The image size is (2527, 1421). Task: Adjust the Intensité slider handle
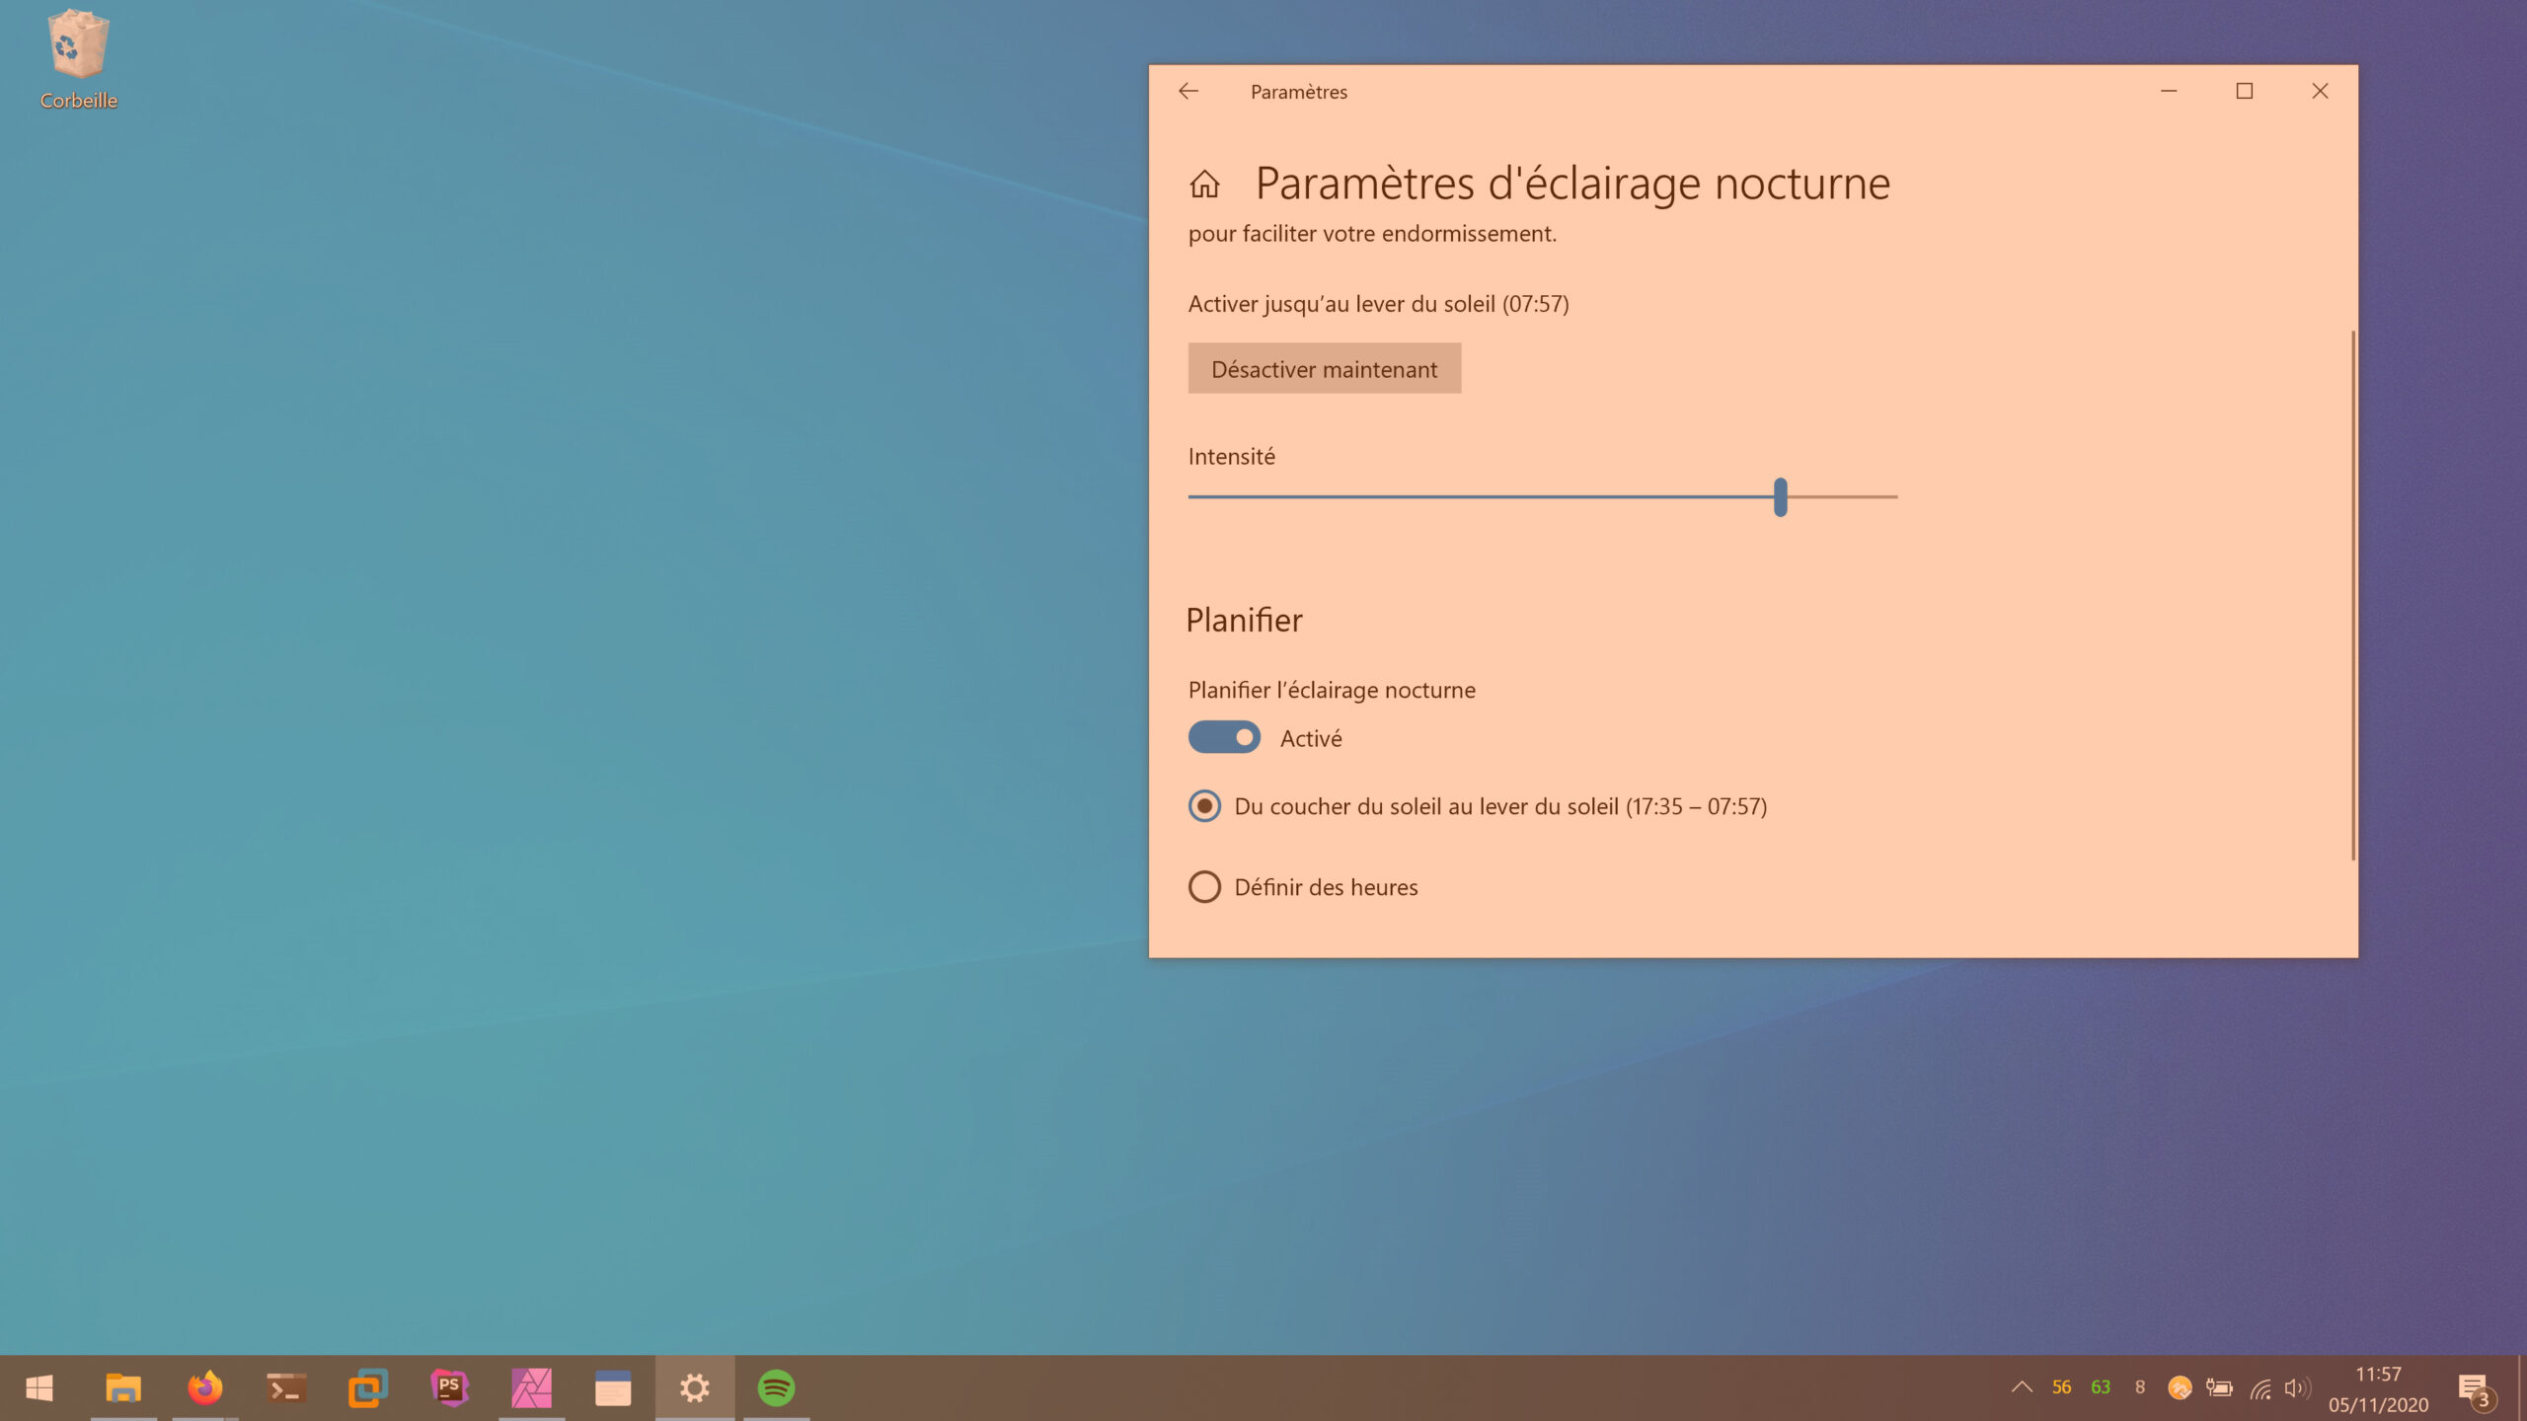[x=1780, y=497]
